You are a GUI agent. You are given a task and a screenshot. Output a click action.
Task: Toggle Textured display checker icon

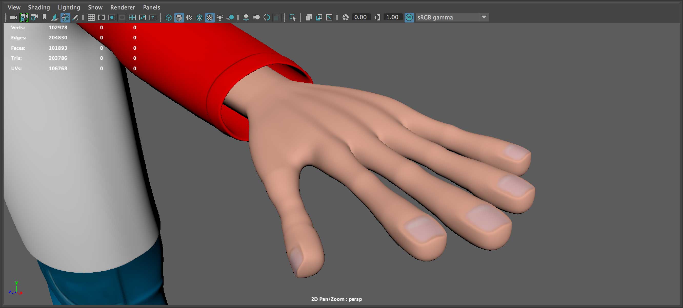pos(210,17)
